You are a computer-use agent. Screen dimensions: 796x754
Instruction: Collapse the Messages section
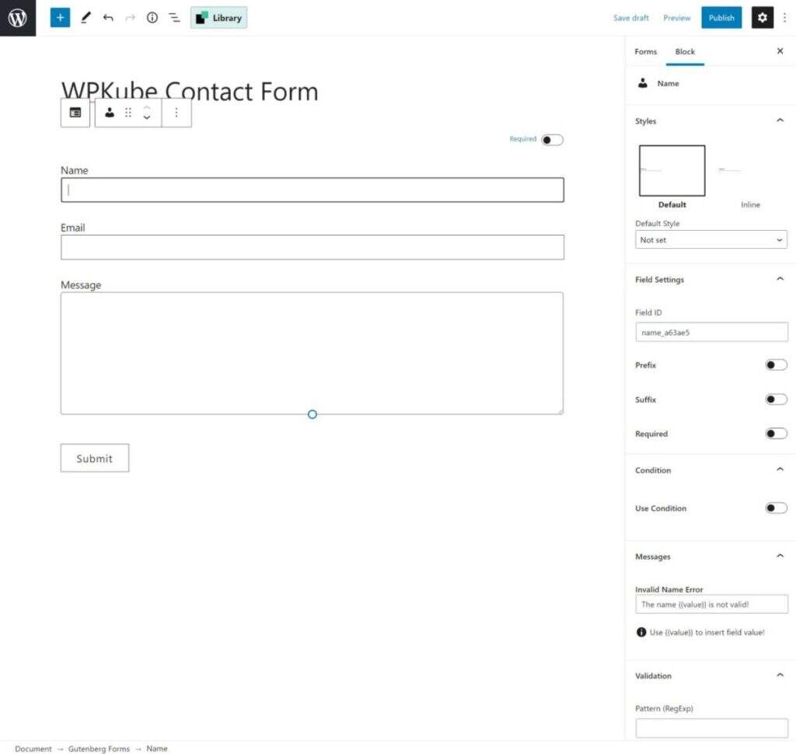tap(780, 557)
